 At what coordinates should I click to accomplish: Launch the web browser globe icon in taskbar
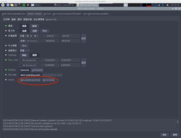click(x=8, y=5)
